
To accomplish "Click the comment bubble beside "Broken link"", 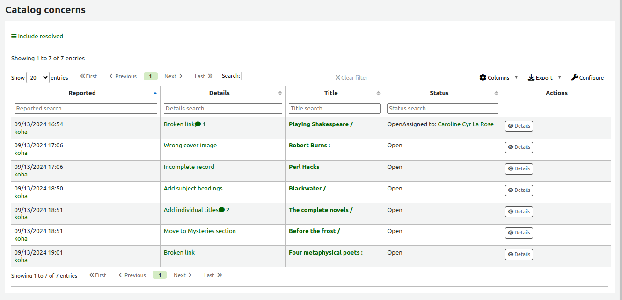I will [198, 124].
